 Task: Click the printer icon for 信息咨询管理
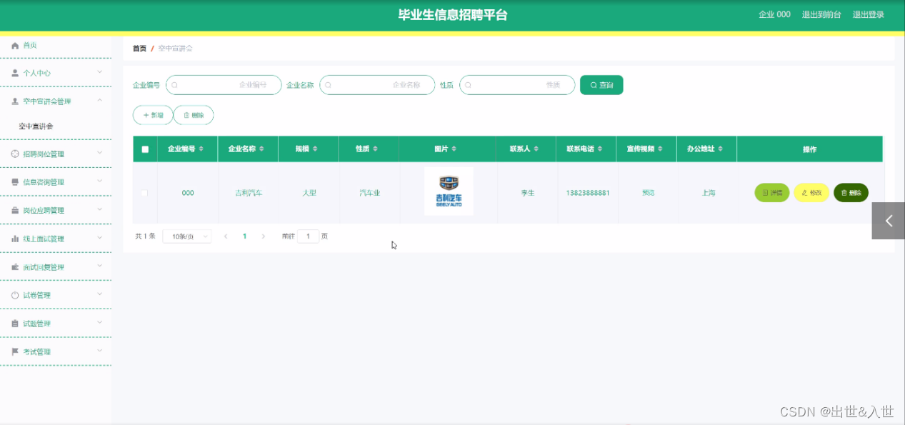[x=15, y=182]
